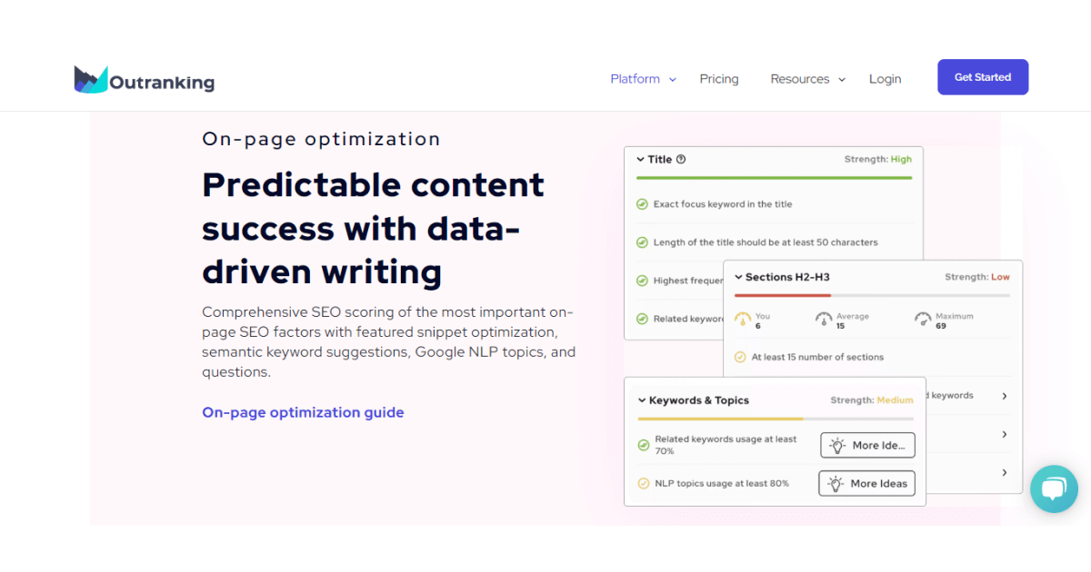Collapse the Keywords & Topics panel
1091x572 pixels.
click(642, 400)
